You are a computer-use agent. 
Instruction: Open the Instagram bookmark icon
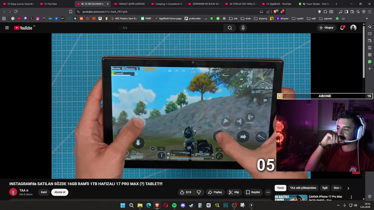tap(38, 18)
